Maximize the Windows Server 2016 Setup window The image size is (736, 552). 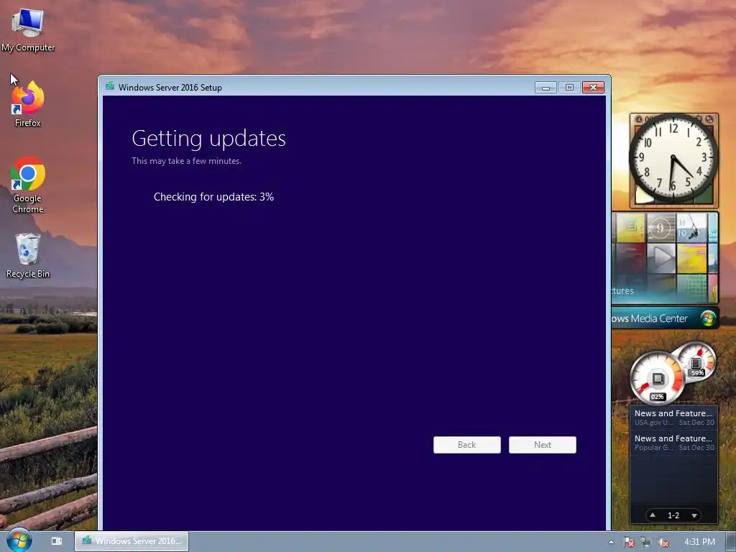(569, 87)
